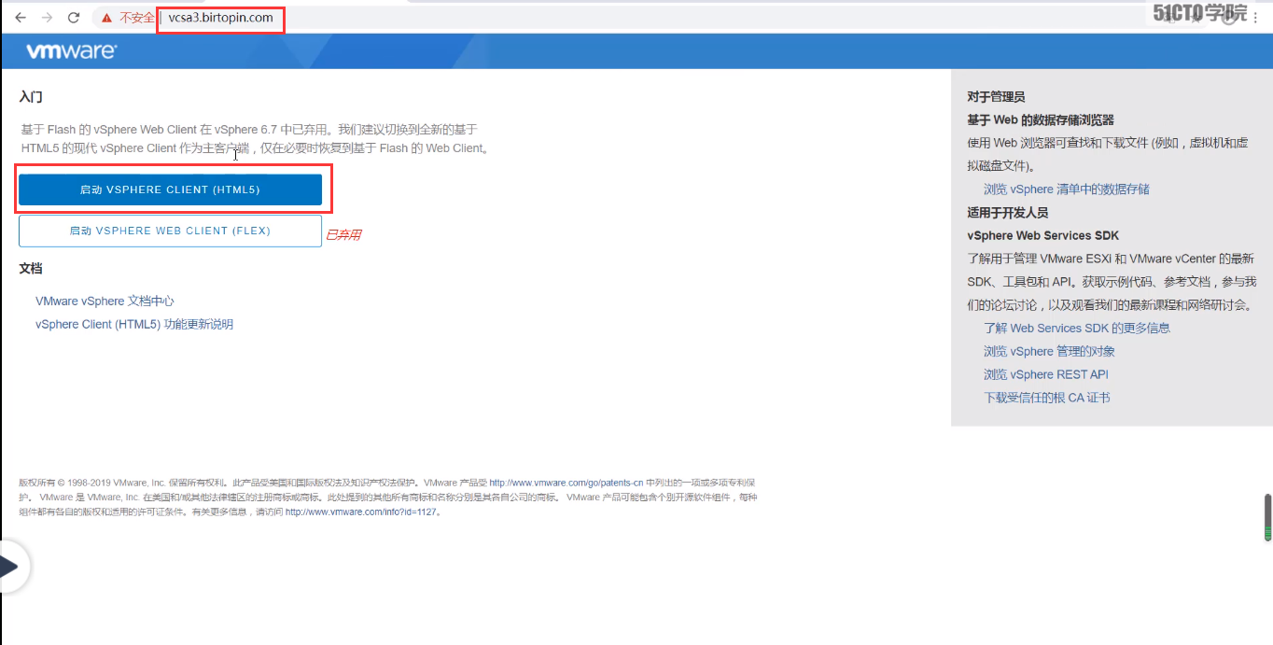
Task: Click the 入门 heading
Action: point(31,96)
